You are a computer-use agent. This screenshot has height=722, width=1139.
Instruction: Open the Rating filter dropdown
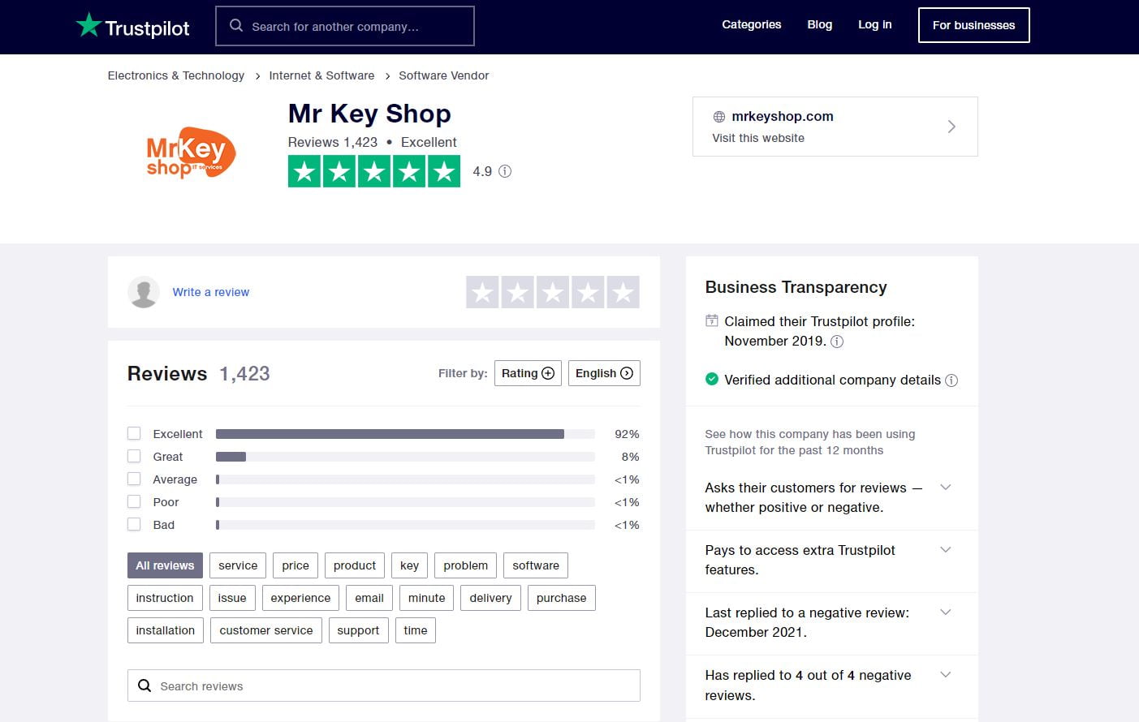(x=528, y=373)
